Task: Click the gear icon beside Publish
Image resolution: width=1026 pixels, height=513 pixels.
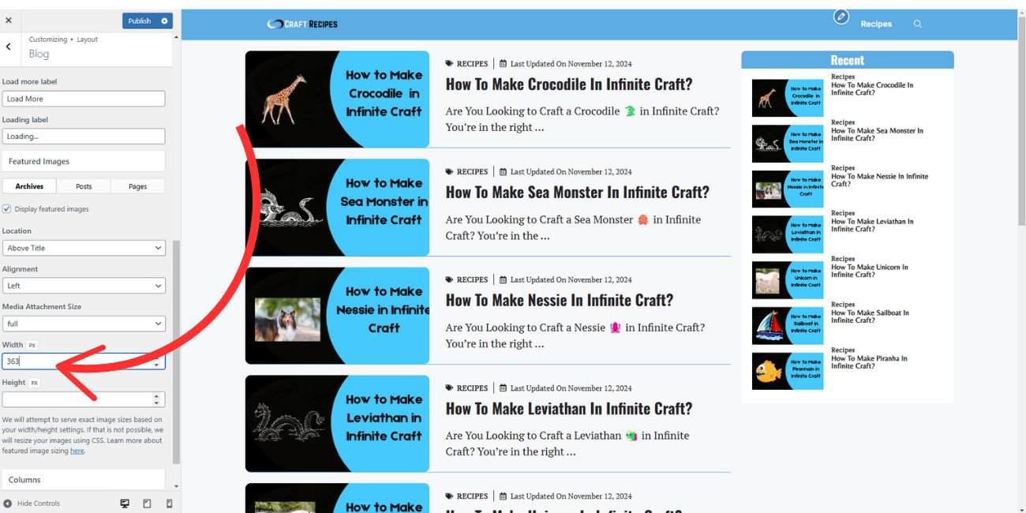Action: point(164,21)
